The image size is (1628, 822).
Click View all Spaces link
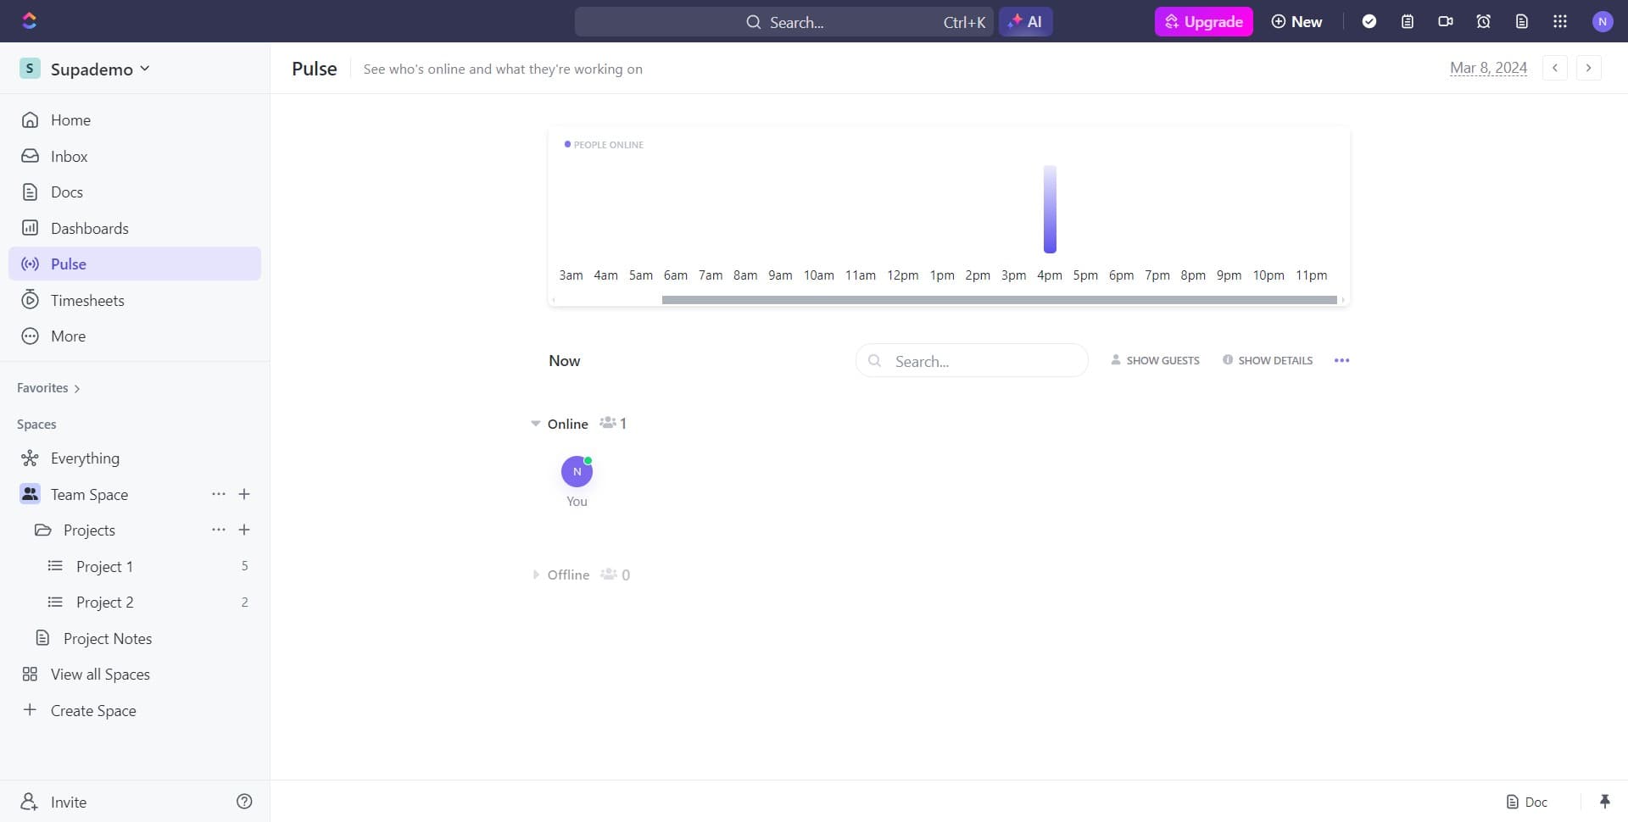[x=99, y=674]
